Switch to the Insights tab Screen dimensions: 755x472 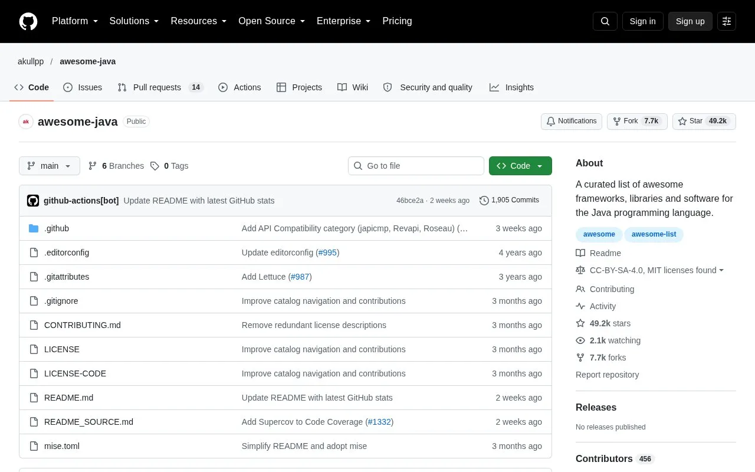pyautogui.click(x=511, y=87)
